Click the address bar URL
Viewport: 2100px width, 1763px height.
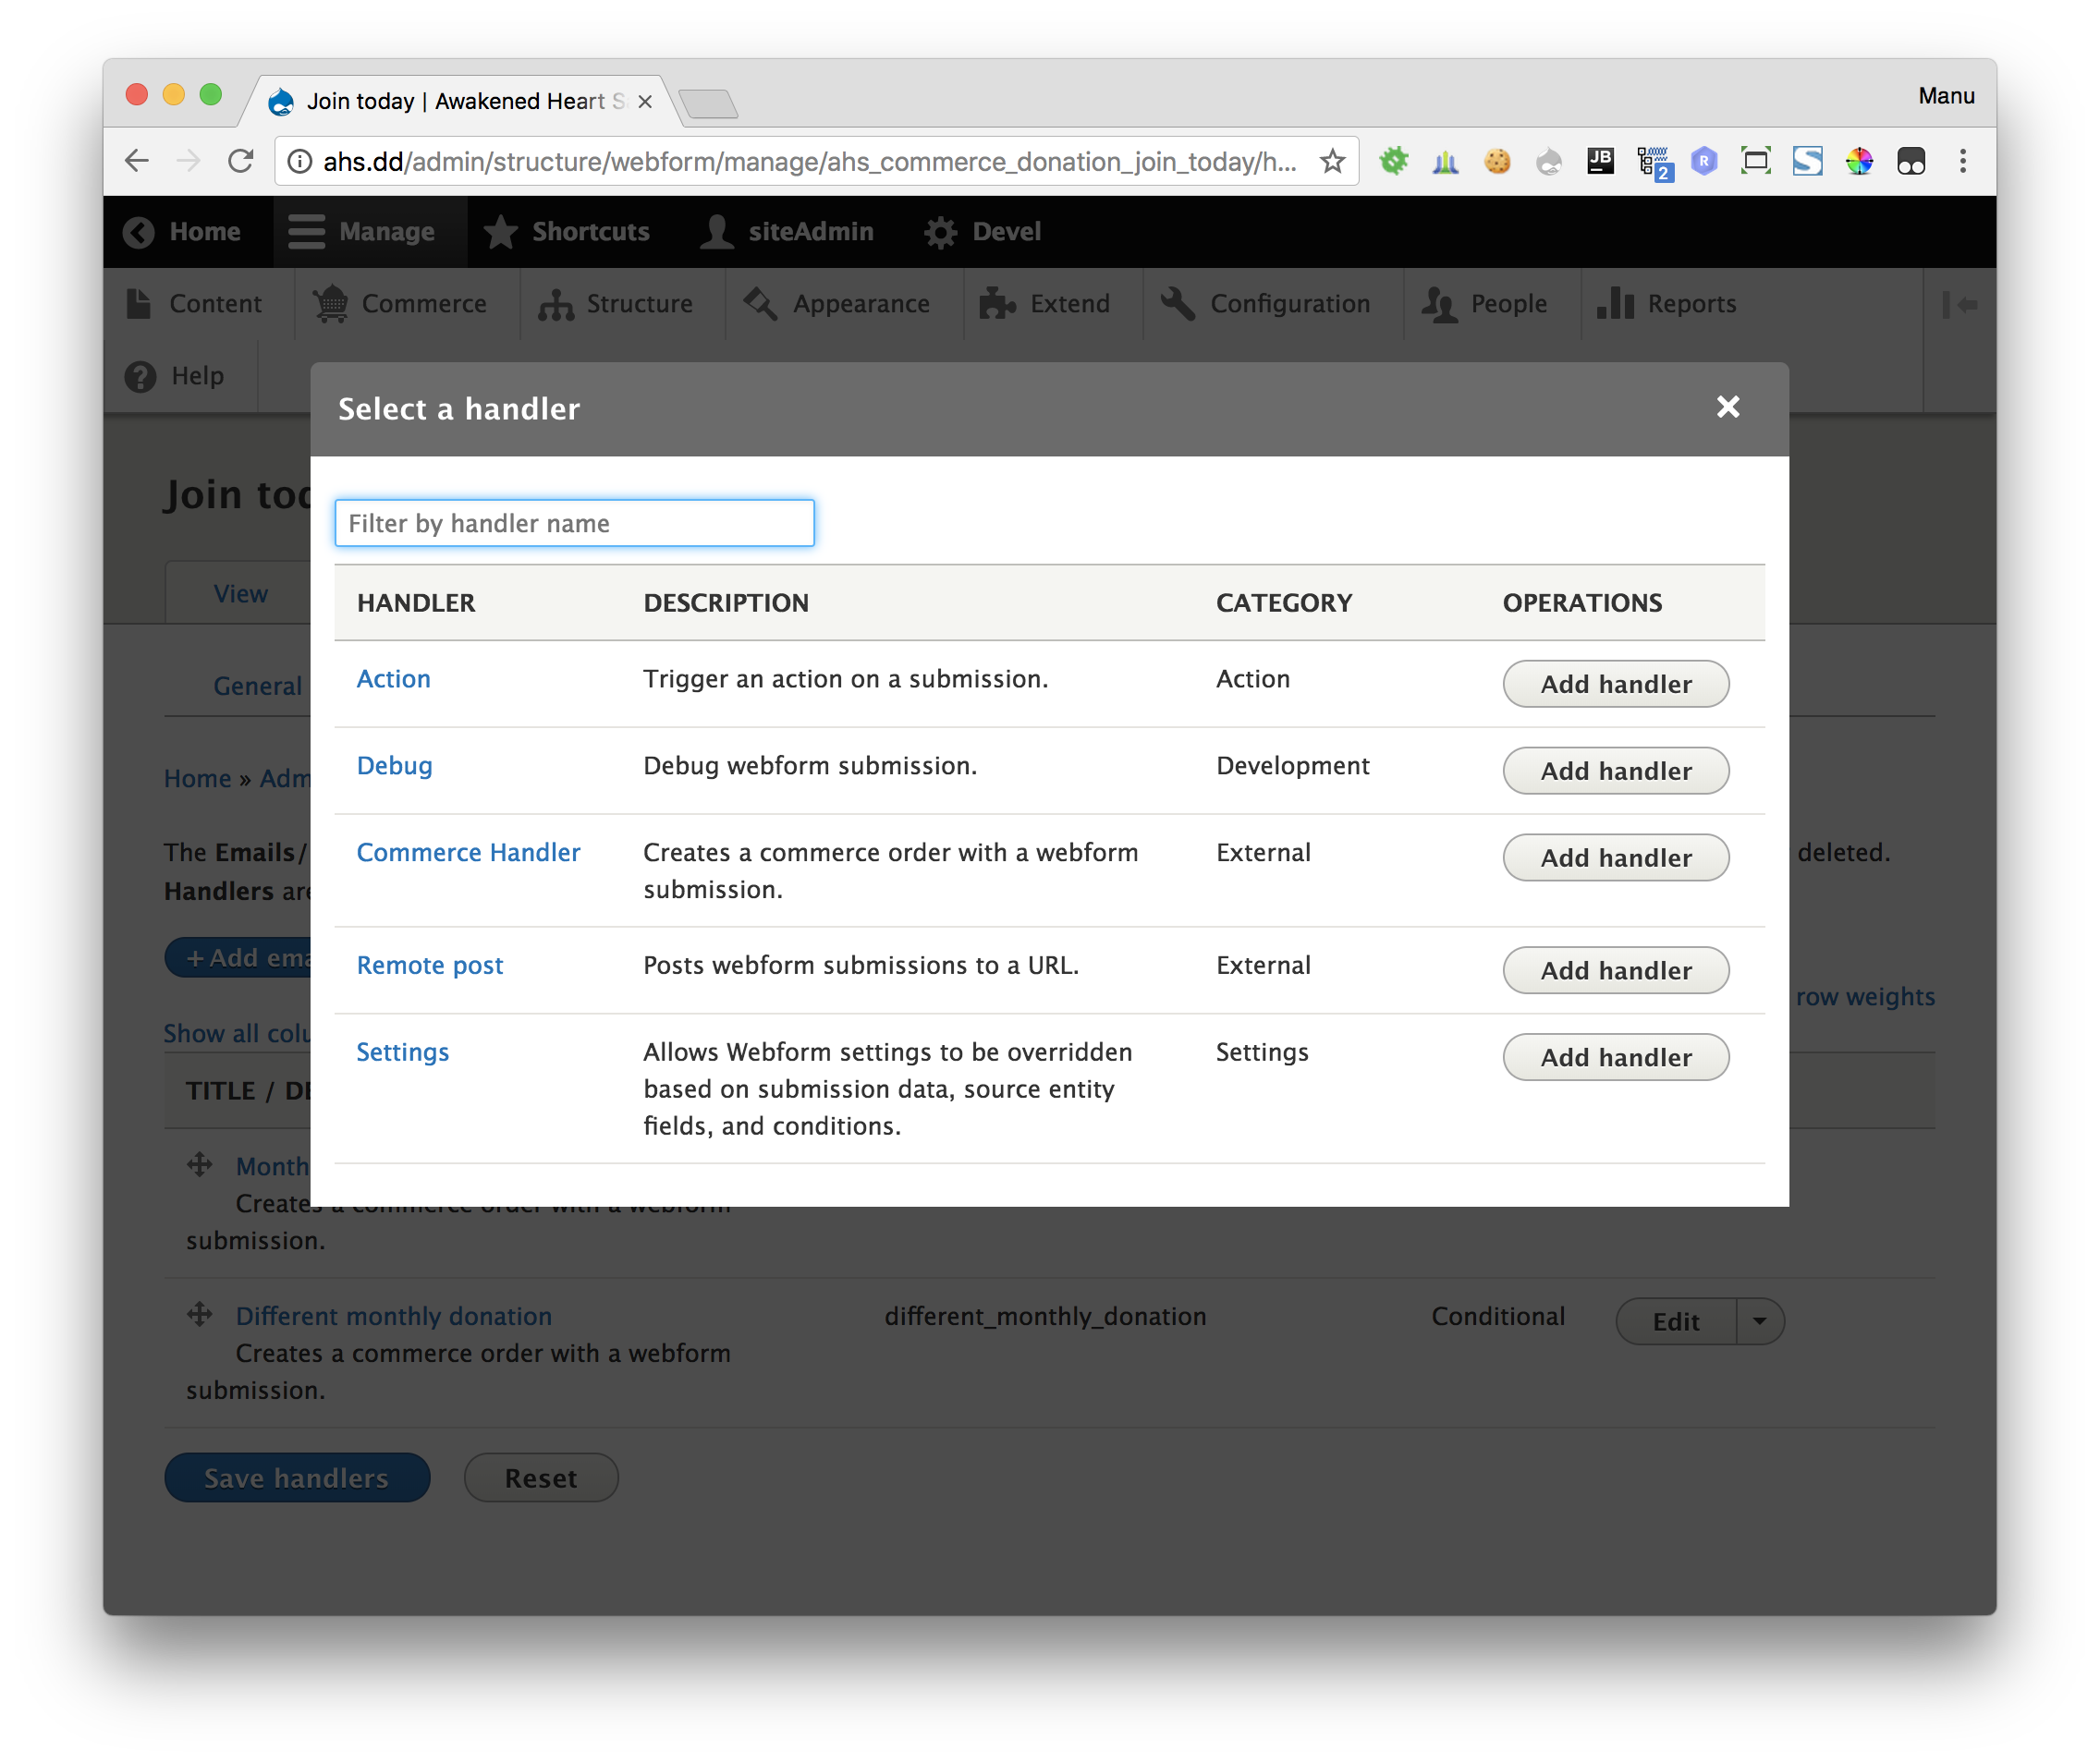pyautogui.click(x=809, y=161)
